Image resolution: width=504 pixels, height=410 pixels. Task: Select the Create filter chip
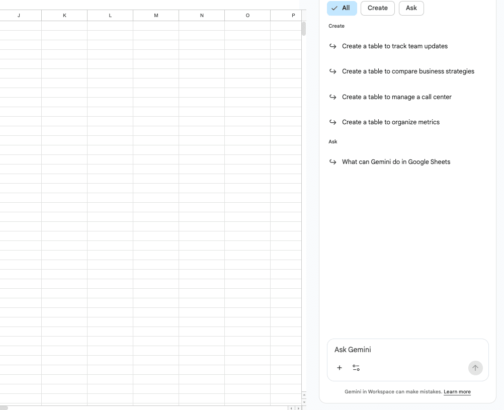coord(378,8)
